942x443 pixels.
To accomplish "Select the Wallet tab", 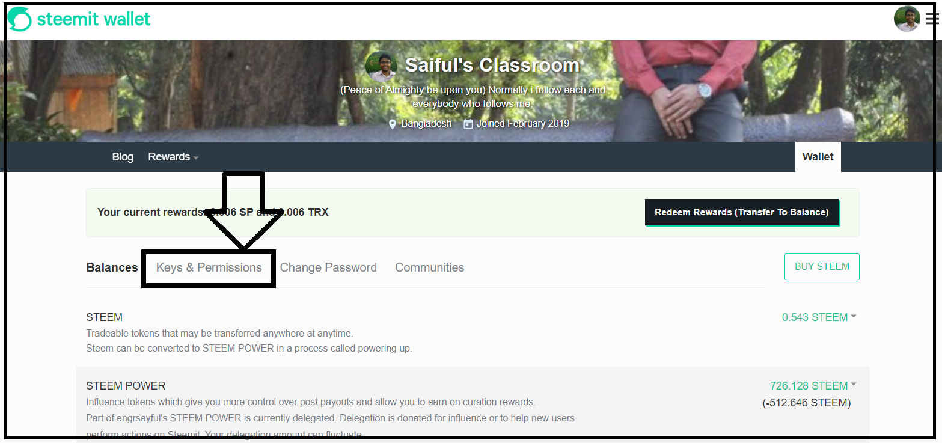I will pos(818,157).
